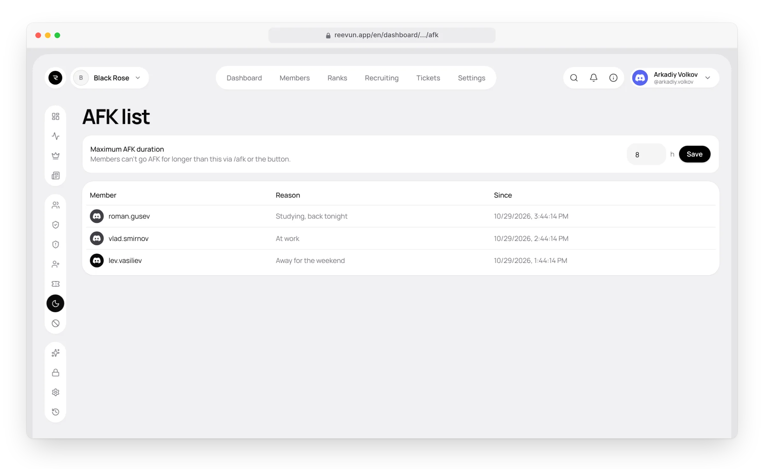Open the padlock sidebar icon
Image resolution: width=764 pixels, height=469 pixels.
[x=55, y=373]
